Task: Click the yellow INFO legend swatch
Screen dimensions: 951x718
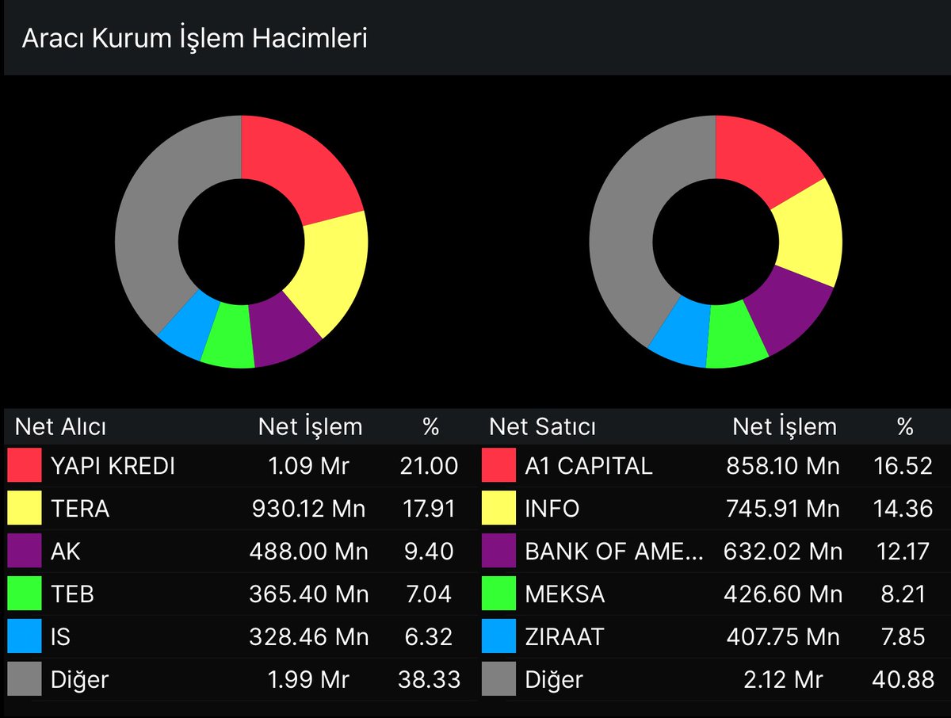Action: click(498, 508)
